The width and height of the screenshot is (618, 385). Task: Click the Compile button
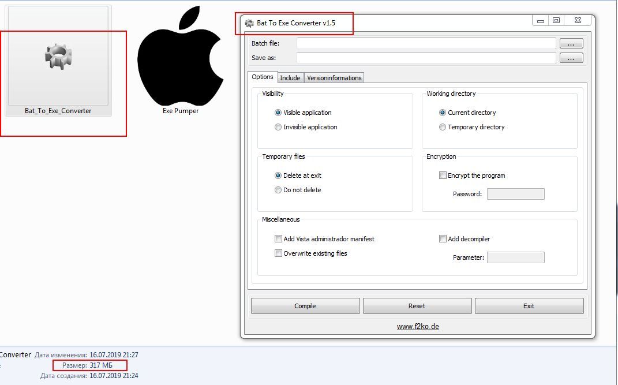[305, 306]
